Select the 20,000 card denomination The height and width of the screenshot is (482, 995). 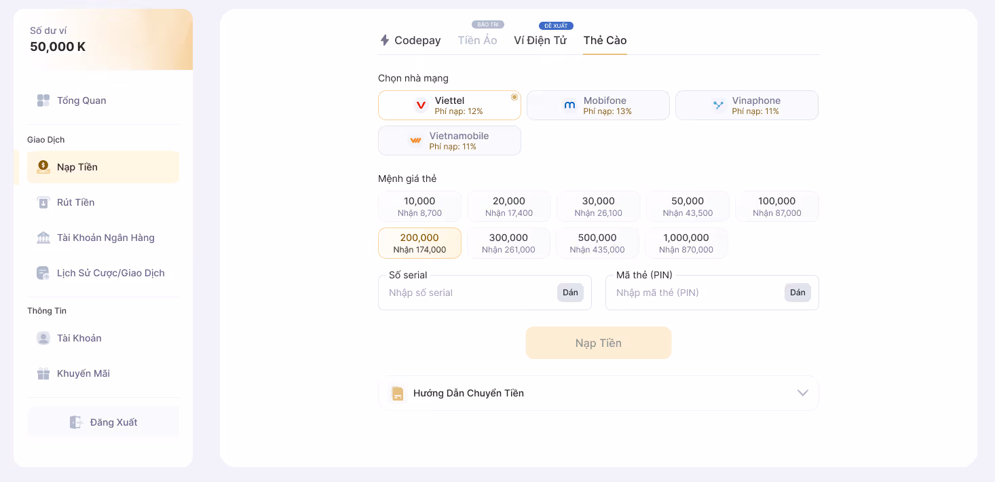tap(509, 206)
